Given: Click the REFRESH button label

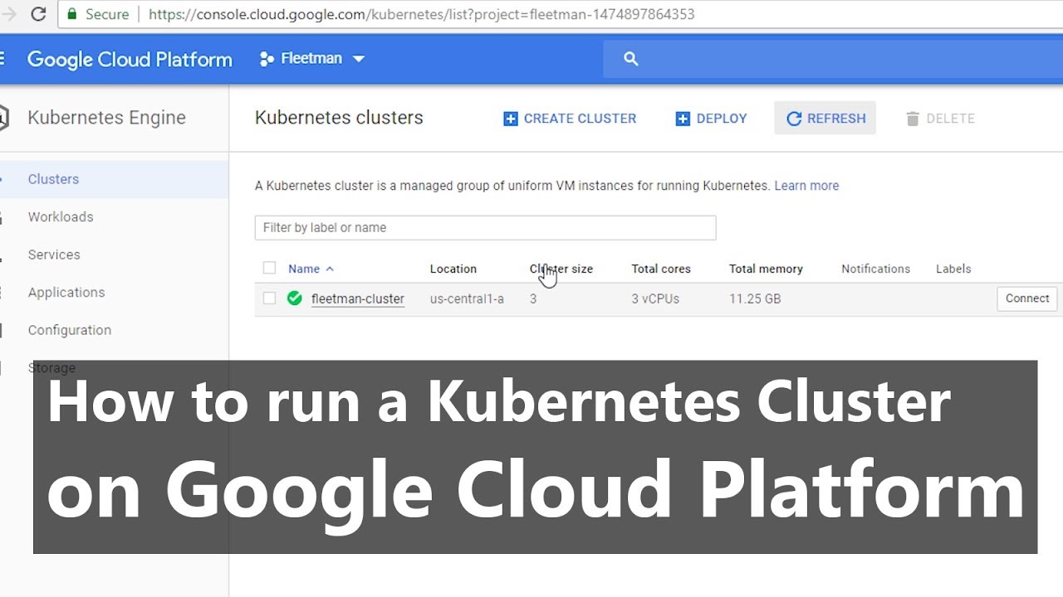Looking at the screenshot, I should (x=836, y=119).
